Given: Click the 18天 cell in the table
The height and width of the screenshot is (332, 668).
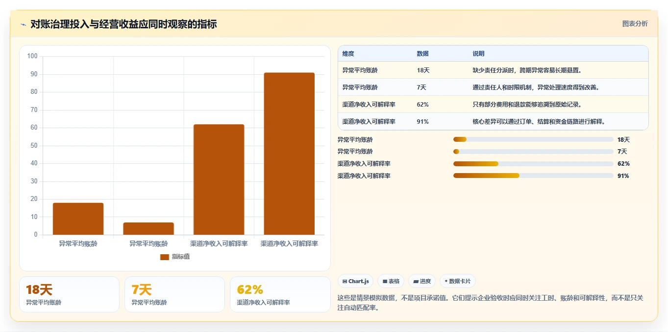Looking at the screenshot, I should coord(423,70).
